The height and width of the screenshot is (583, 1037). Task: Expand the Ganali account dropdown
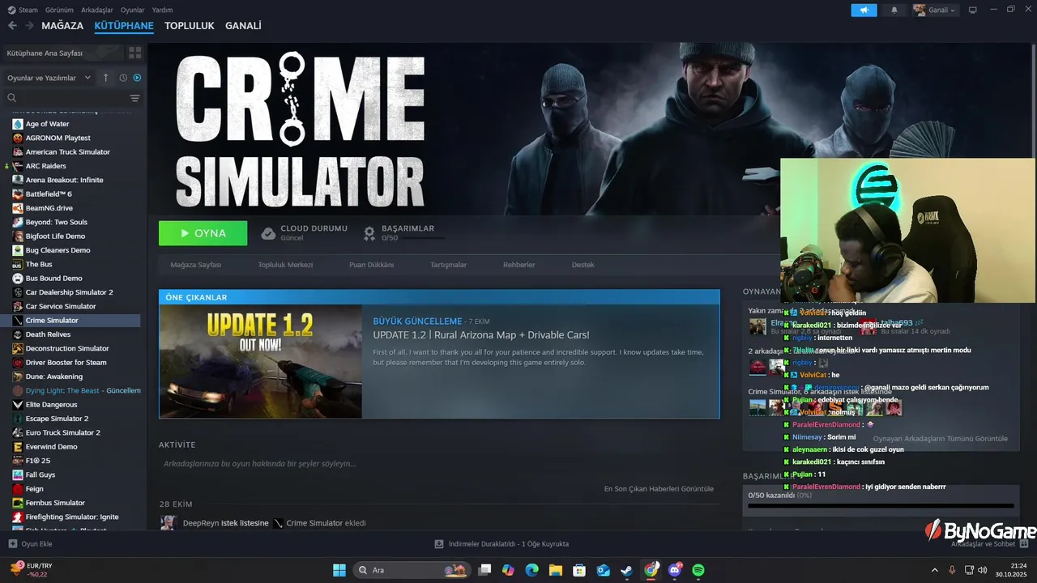935,10
